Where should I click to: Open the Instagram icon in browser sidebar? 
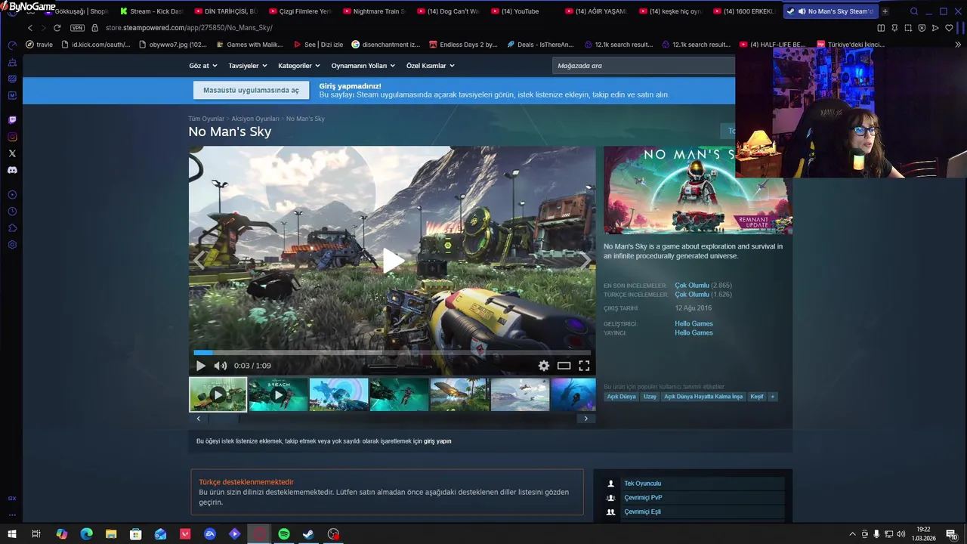pos(12,137)
